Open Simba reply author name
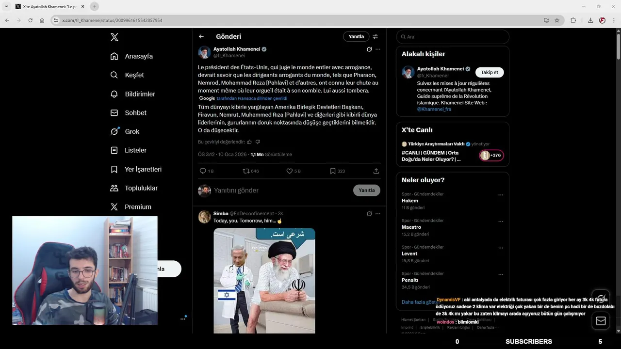The width and height of the screenshot is (621, 349). (221, 213)
